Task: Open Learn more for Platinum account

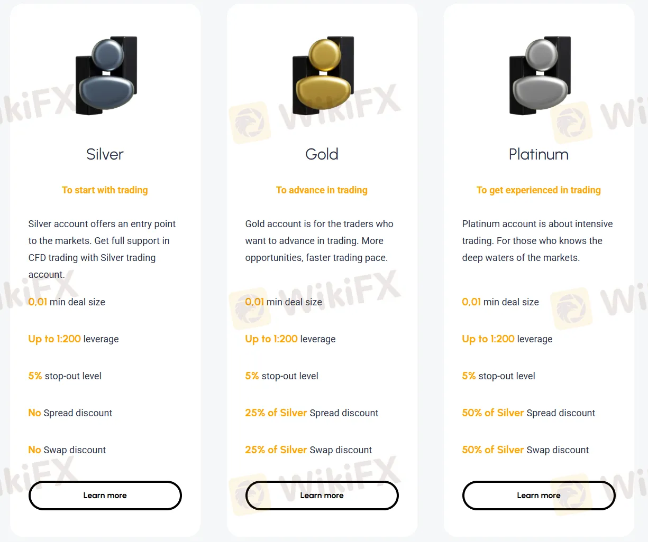Action: [x=539, y=496]
